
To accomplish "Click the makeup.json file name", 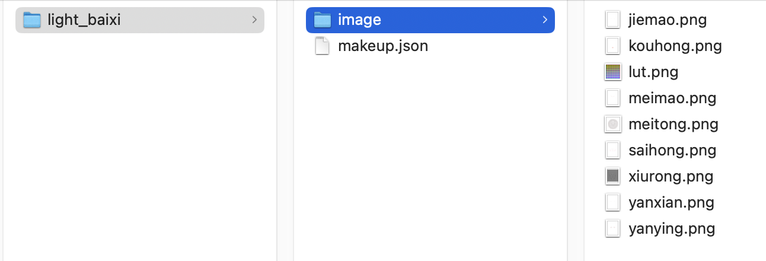I will click(383, 46).
